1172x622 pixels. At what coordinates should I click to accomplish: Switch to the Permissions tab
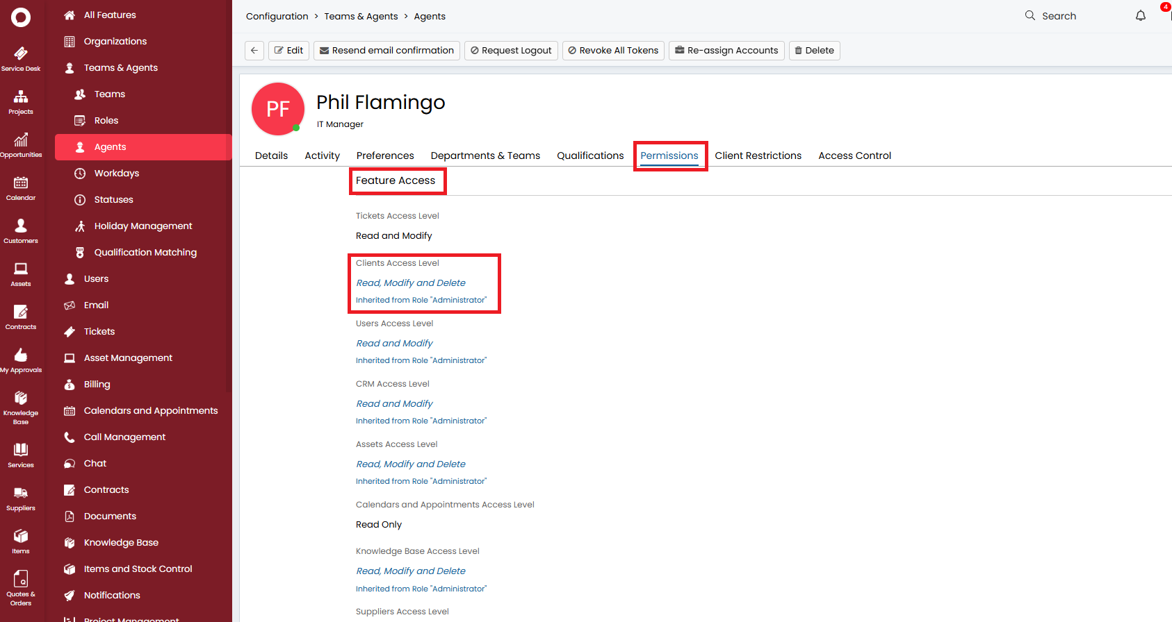[x=669, y=155]
